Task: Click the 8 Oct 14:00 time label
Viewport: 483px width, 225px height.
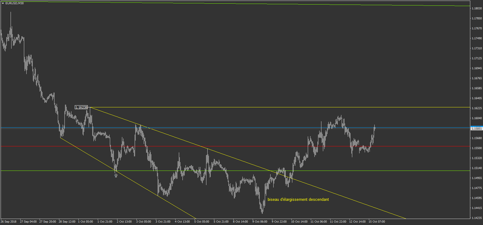Action: click(241, 222)
